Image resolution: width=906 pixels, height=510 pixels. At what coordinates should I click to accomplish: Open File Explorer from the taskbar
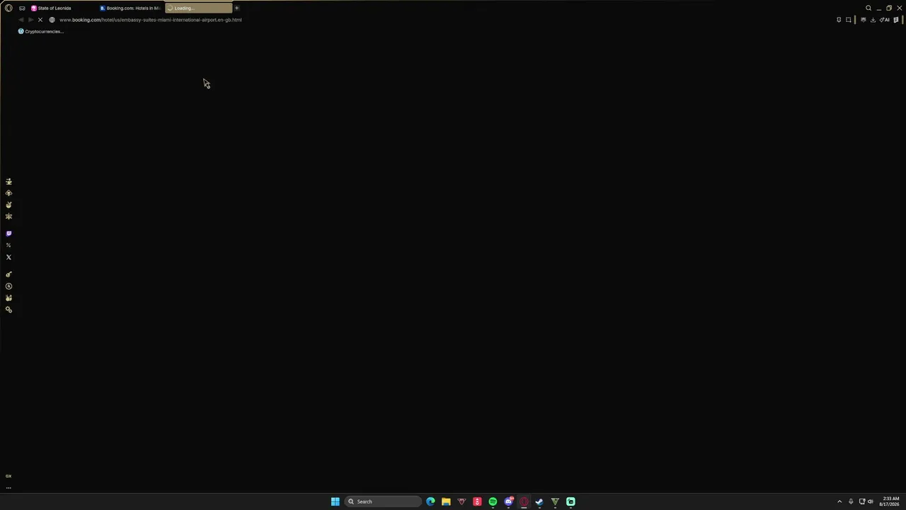point(446,501)
